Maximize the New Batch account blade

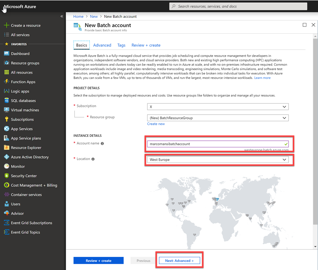(304, 25)
